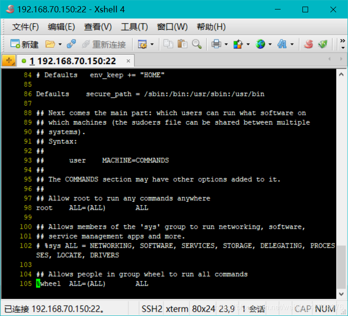Click the globe encoding icon
Screen dimensions: 348x316
point(260,44)
